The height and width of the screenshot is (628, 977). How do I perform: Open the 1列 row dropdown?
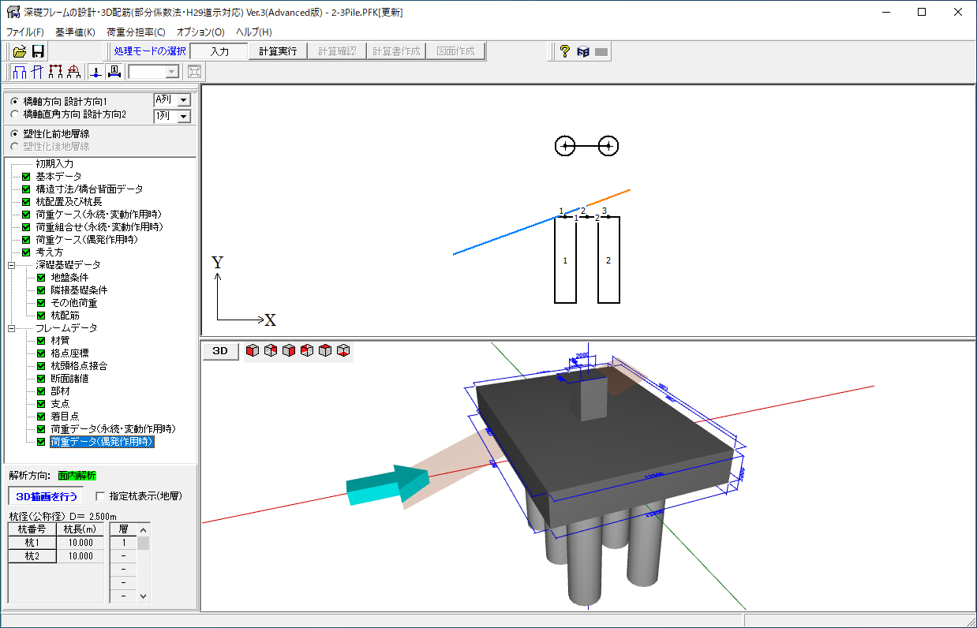(183, 116)
